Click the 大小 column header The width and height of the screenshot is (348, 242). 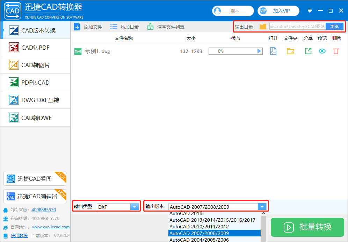click(191, 38)
